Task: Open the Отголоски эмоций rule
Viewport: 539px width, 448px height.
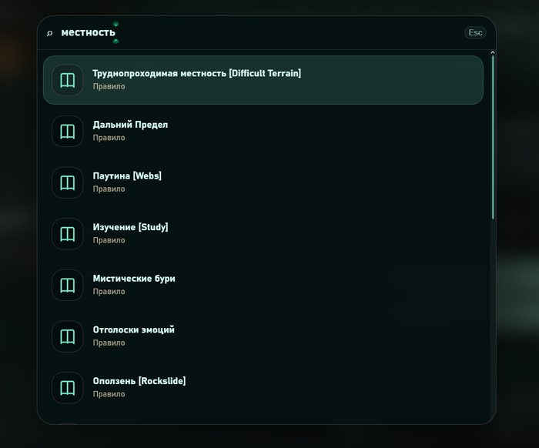Action: [x=263, y=336]
